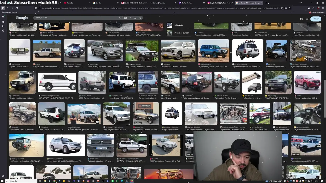This screenshot has width=326, height=183.
Task: Open the Reddit cut-off Land Cruiser image
Action: 47,51
